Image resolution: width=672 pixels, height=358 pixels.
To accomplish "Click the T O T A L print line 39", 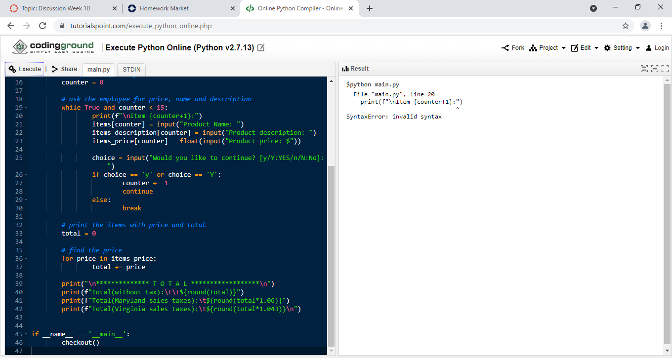I will pos(168,284).
